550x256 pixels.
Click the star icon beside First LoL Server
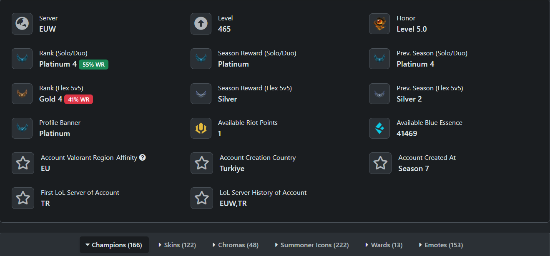[23, 198]
